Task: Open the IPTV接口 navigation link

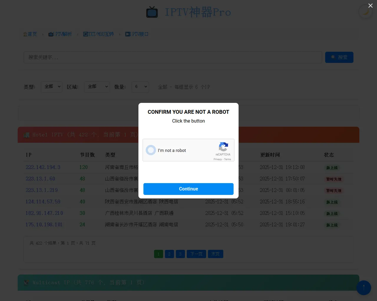Action: (137, 34)
